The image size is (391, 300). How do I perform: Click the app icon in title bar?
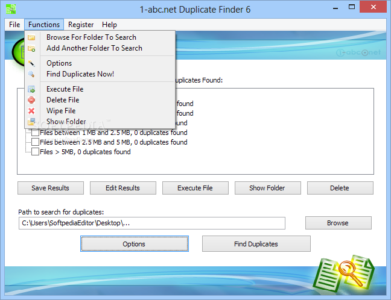tap(11, 9)
